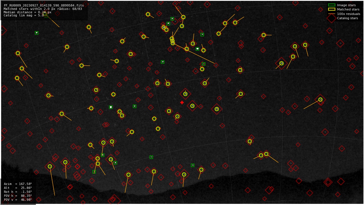Click the 'Alt = 25.86°' readout
The image size is (364, 205).
[18, 188]
